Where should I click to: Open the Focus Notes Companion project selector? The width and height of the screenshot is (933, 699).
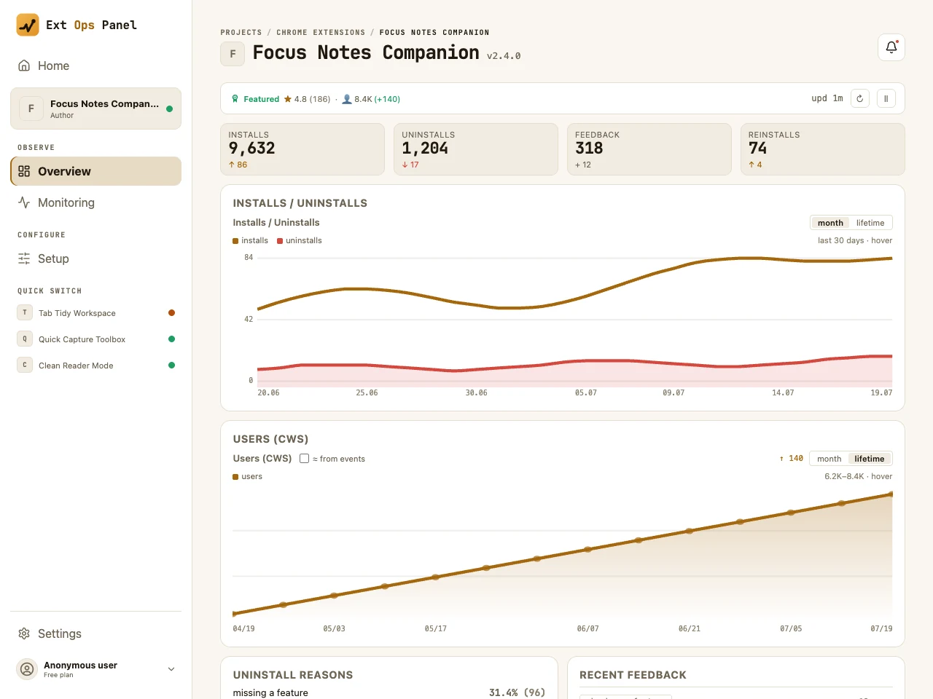click(x=95, y=108)
